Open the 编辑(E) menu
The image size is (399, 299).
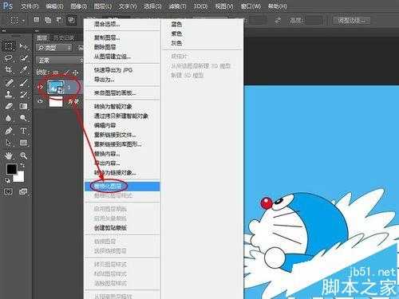54,6
